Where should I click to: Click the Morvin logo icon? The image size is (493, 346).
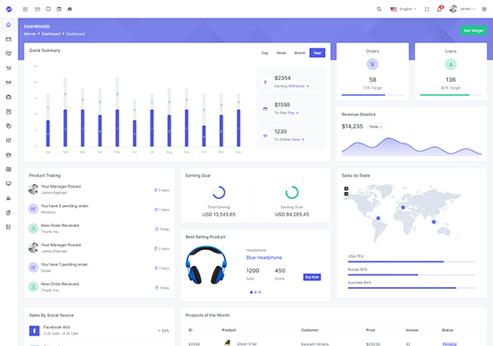[x=9, y=9]
